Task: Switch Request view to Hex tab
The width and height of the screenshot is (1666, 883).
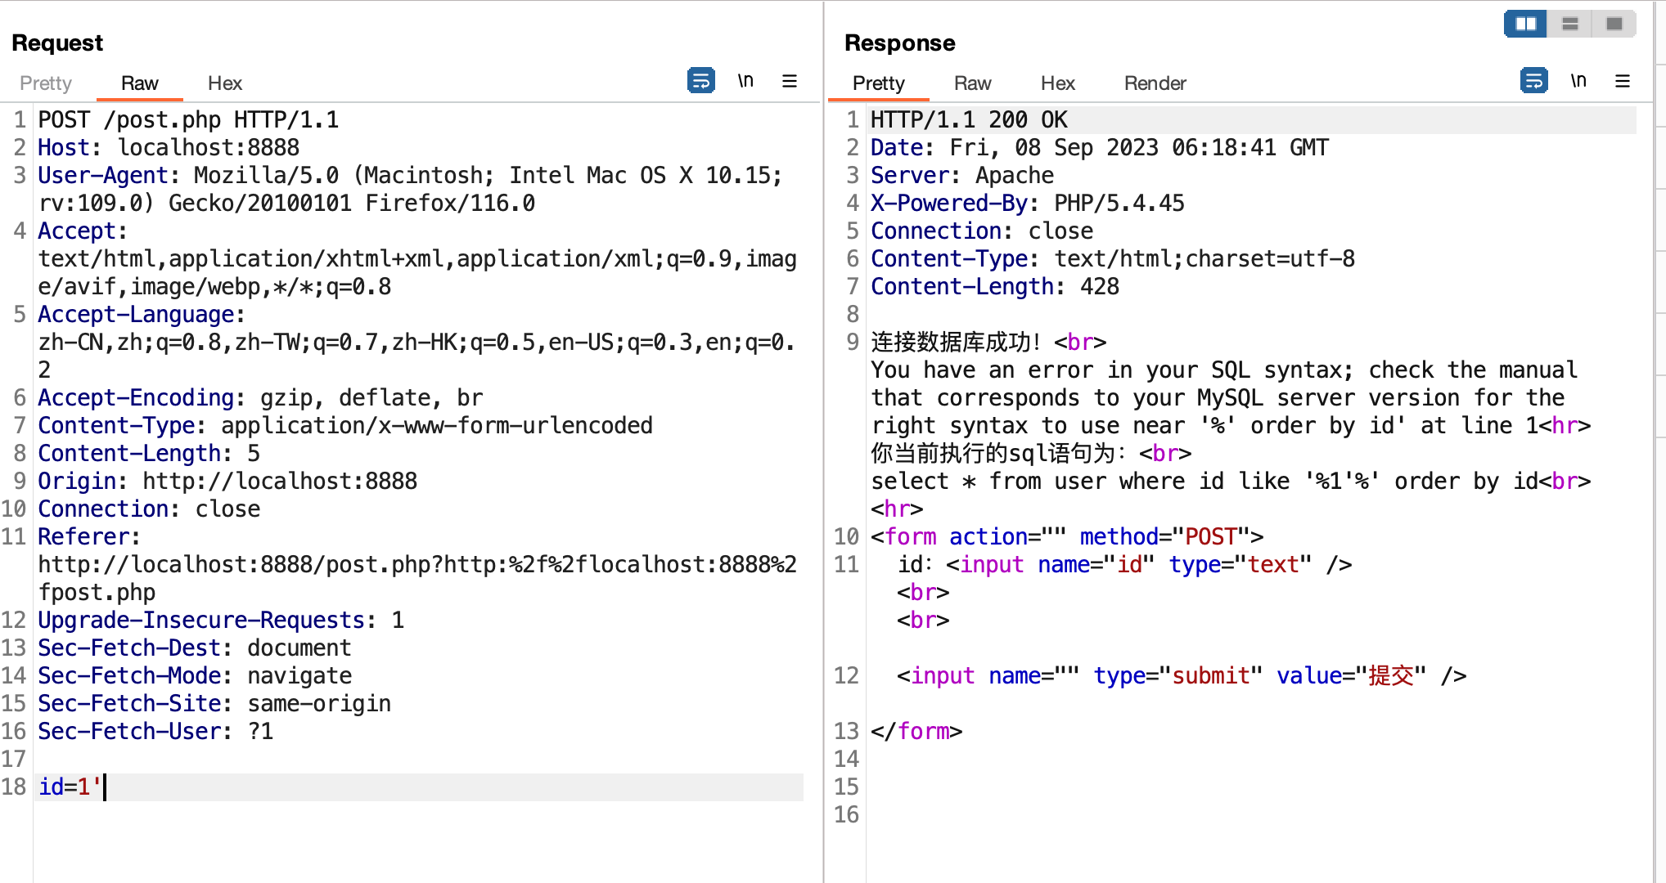Action: pyautogui.click(x=225, y=83)
